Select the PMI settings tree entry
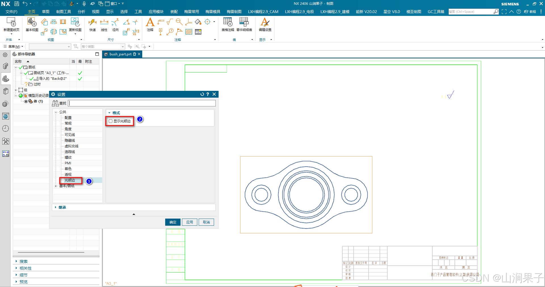 pos(68,163)
